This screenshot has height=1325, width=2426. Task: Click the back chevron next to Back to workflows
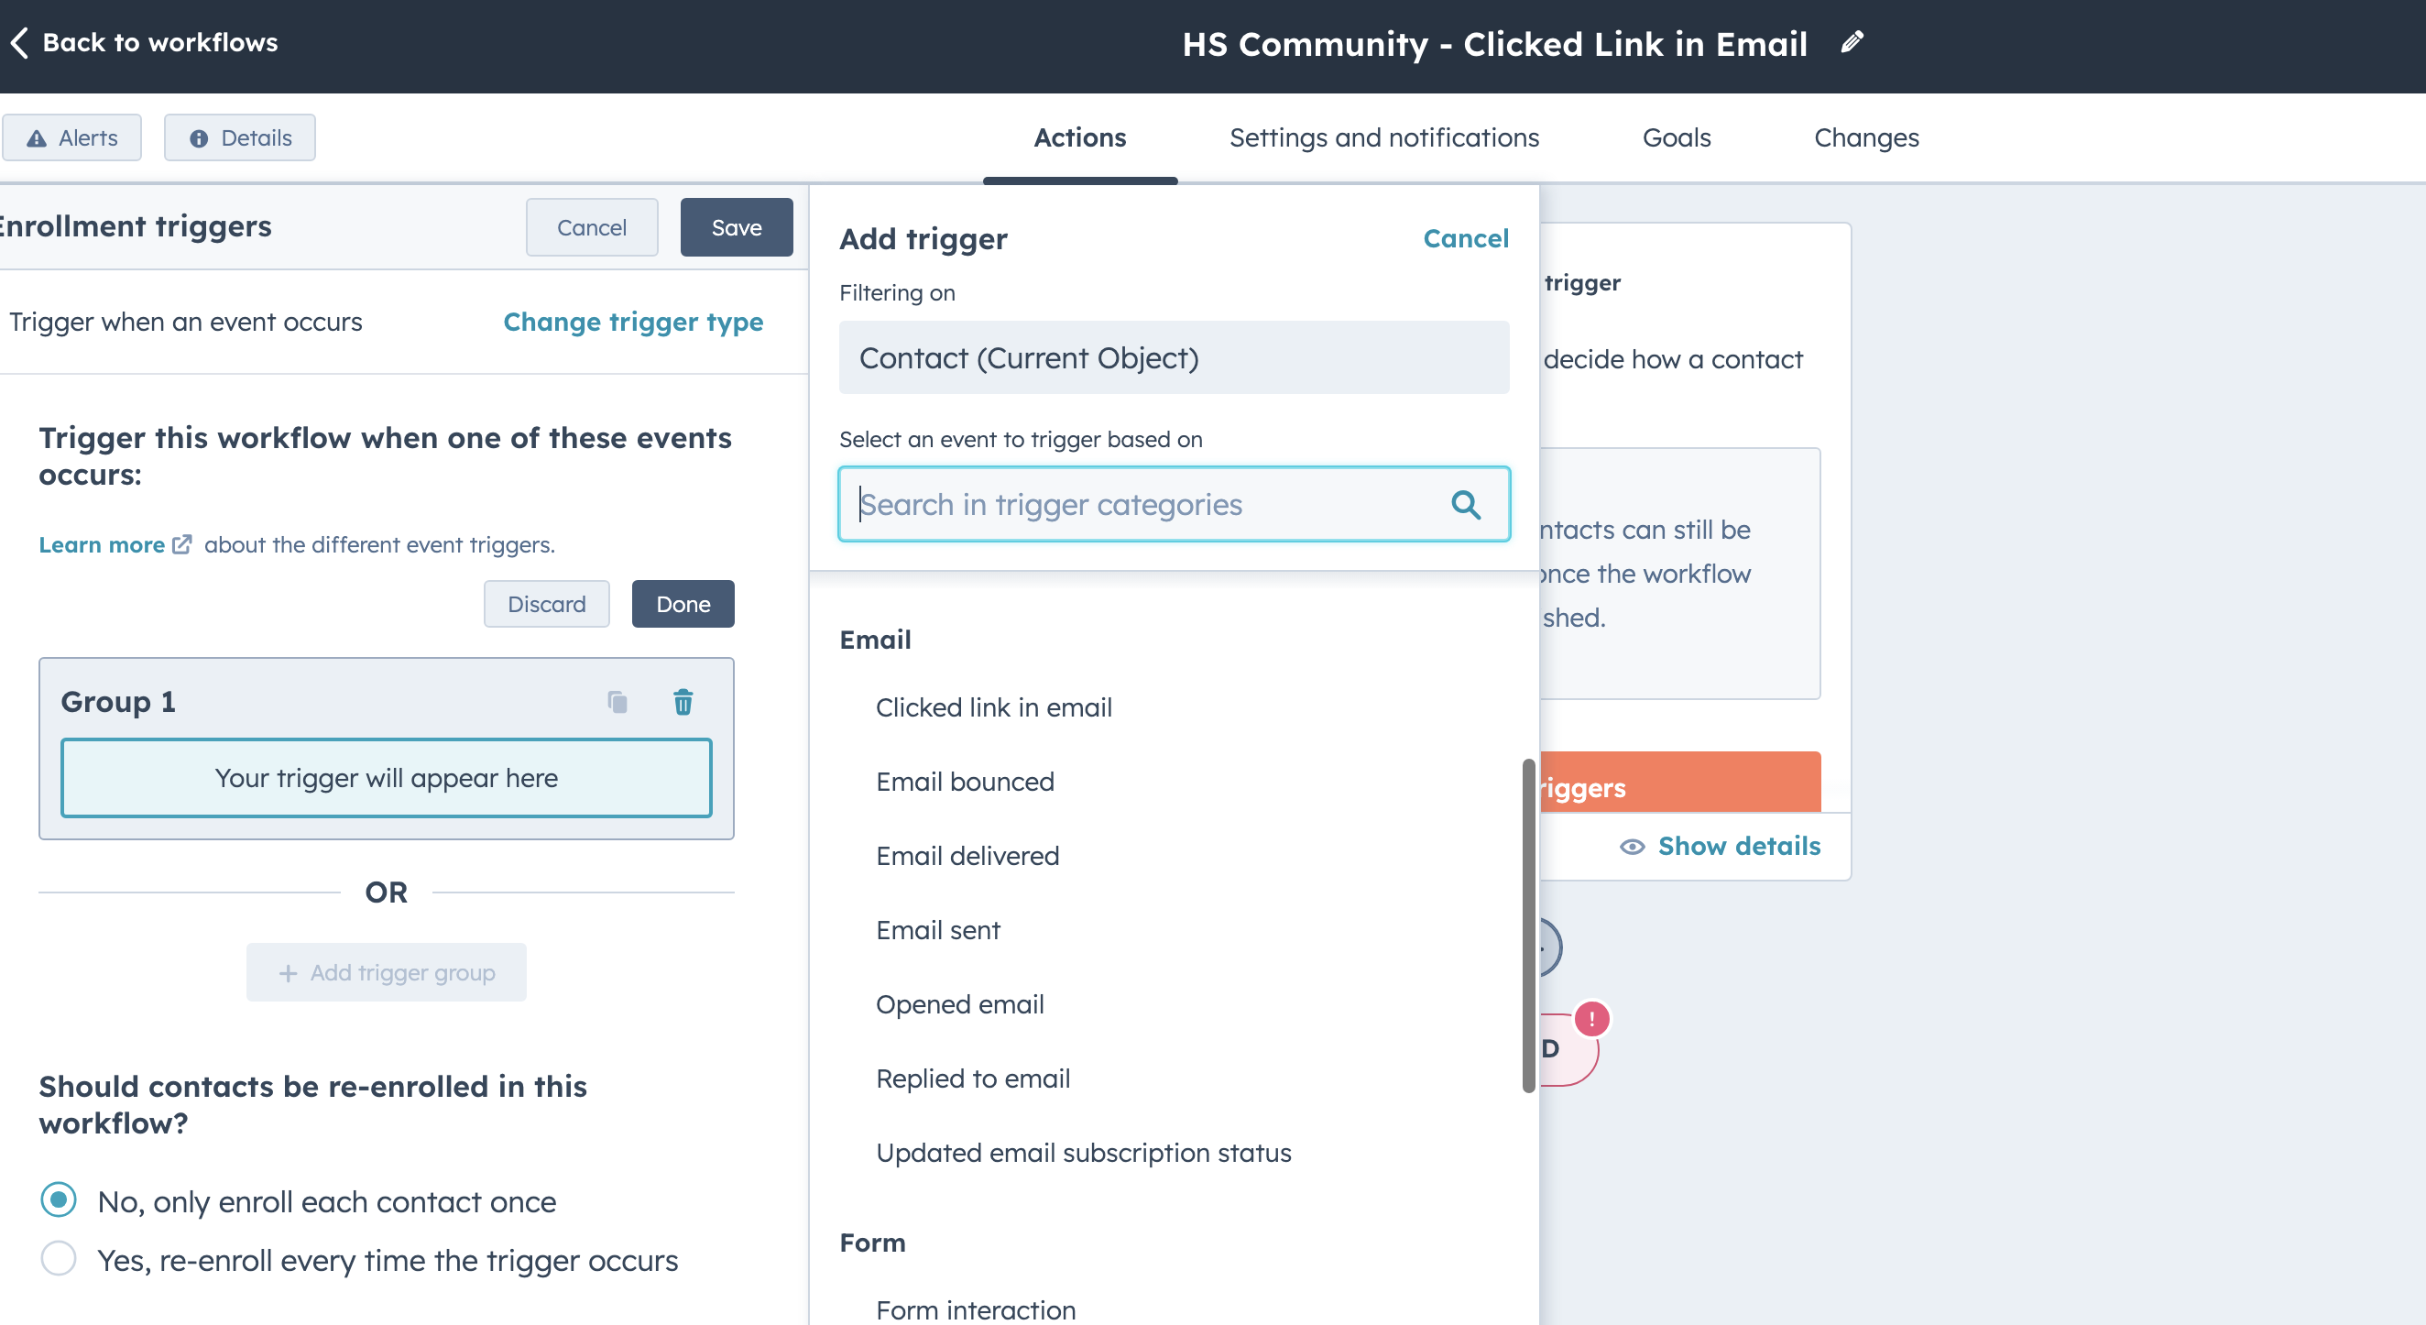[x=21, y=42]
